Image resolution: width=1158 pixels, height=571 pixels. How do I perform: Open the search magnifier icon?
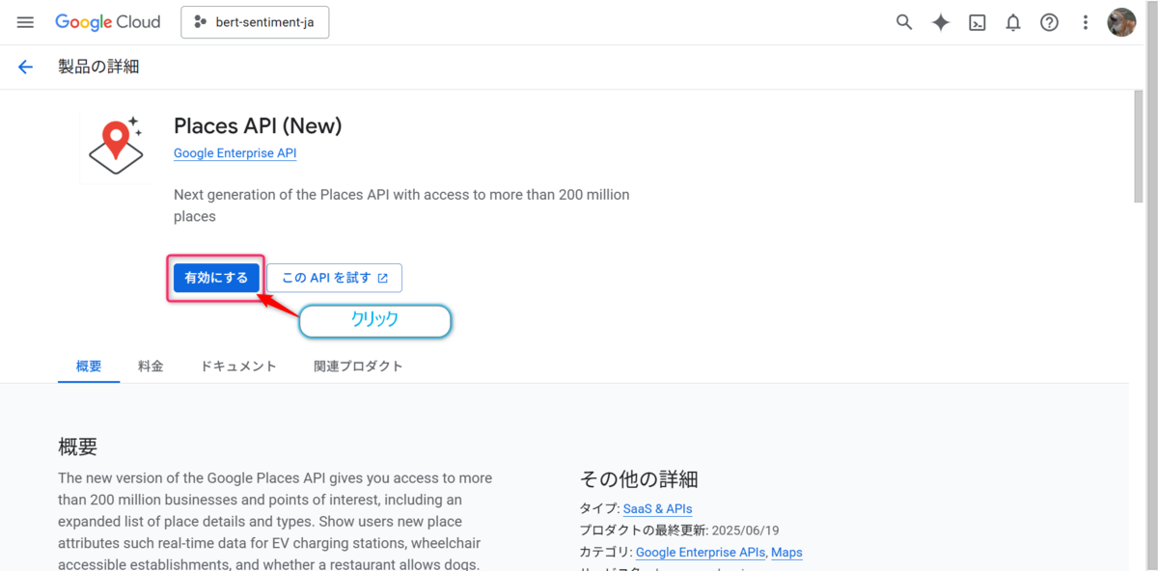pyautogui.click(x=904, y=22)
